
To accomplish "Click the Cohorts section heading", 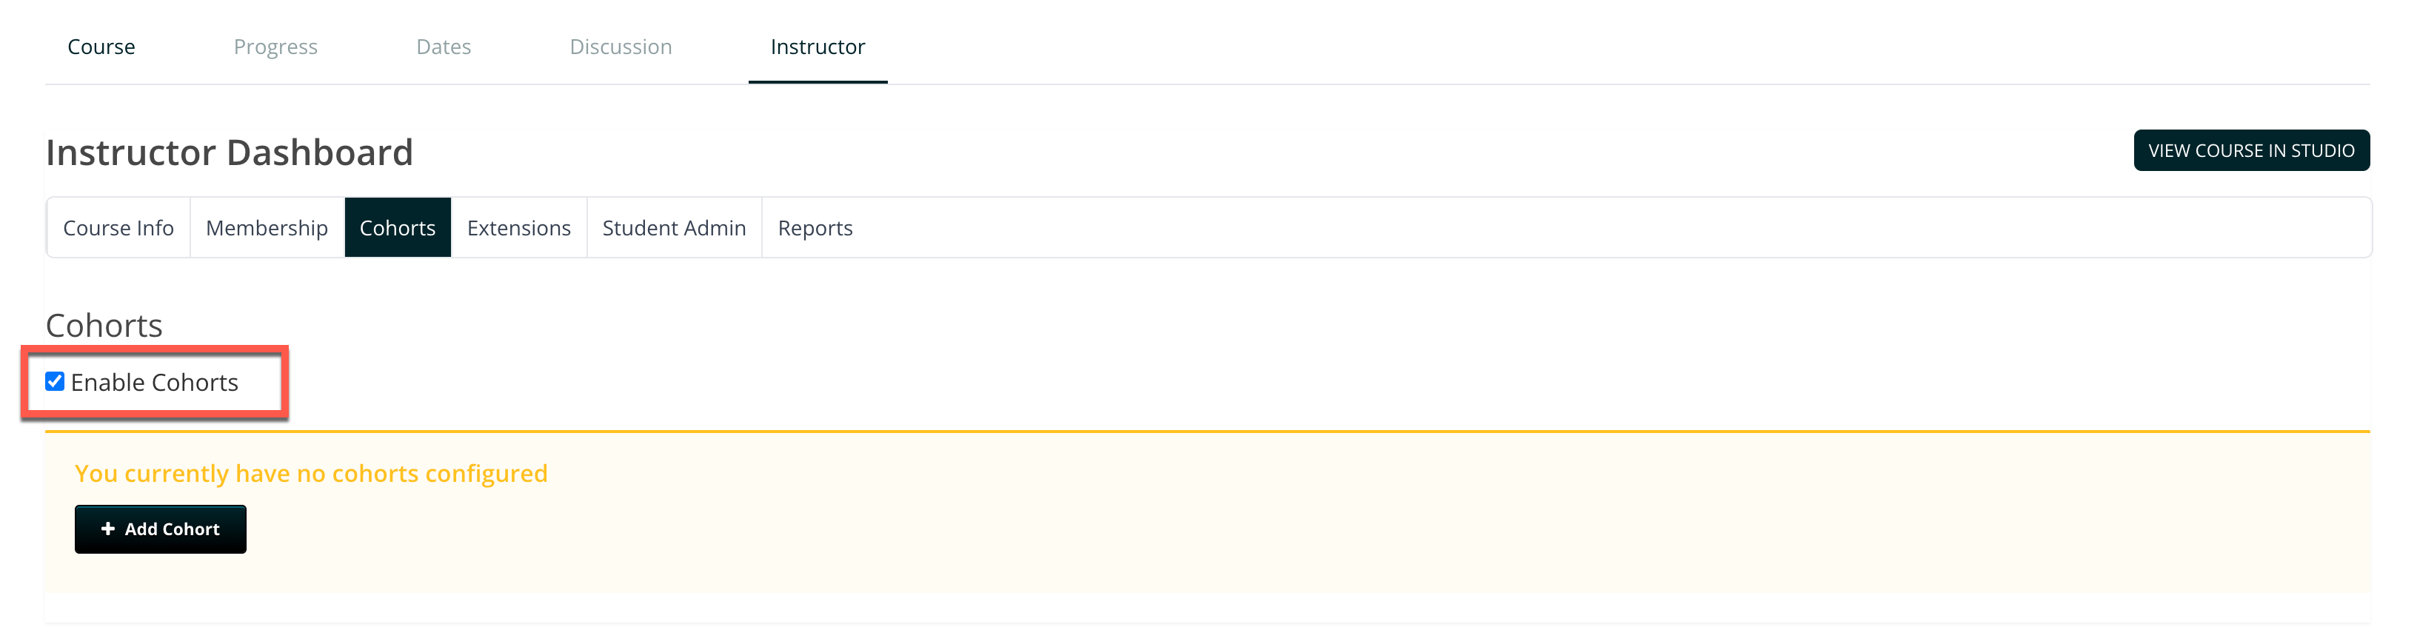I will (x=104, y=325).
